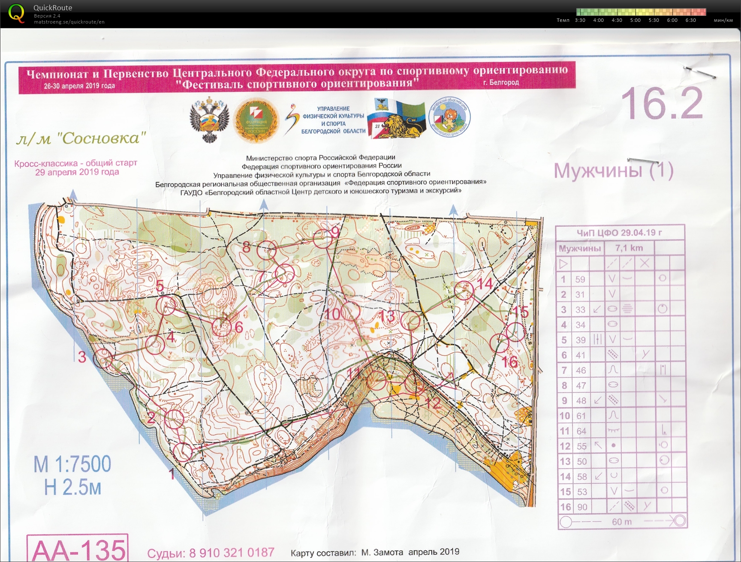This screenshot has width=741, height=562.
Task: Click control circle 9 on the map
Action: pyautogui.click(x=323, y=238)
